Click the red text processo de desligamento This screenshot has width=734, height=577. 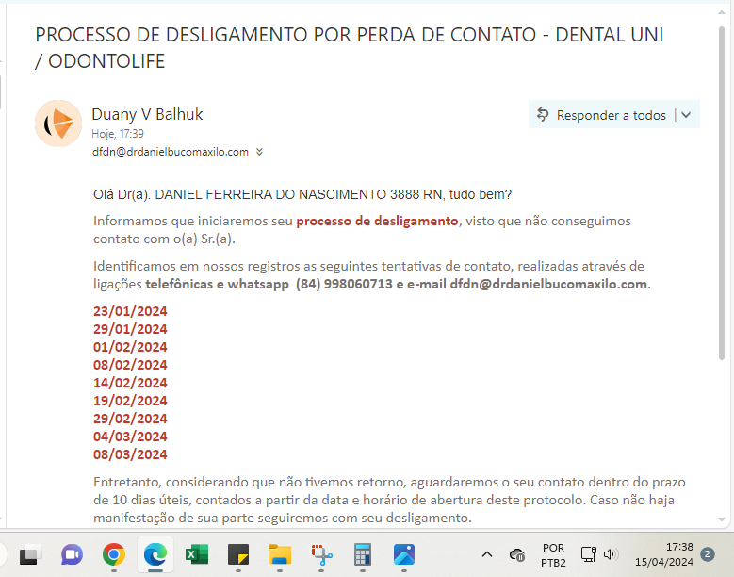pos(377,221)
